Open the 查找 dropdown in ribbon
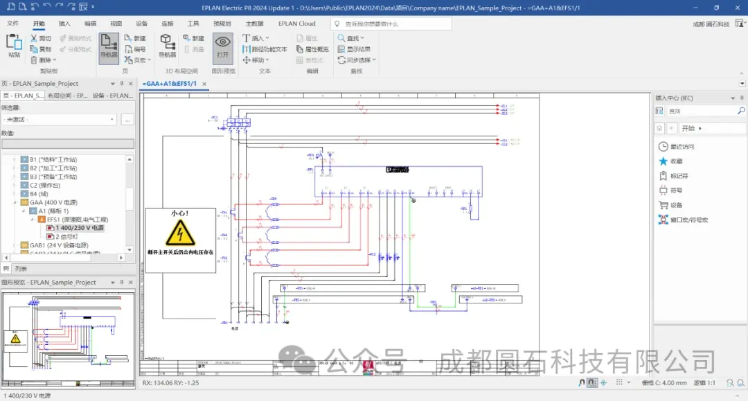 coord(350,38)
